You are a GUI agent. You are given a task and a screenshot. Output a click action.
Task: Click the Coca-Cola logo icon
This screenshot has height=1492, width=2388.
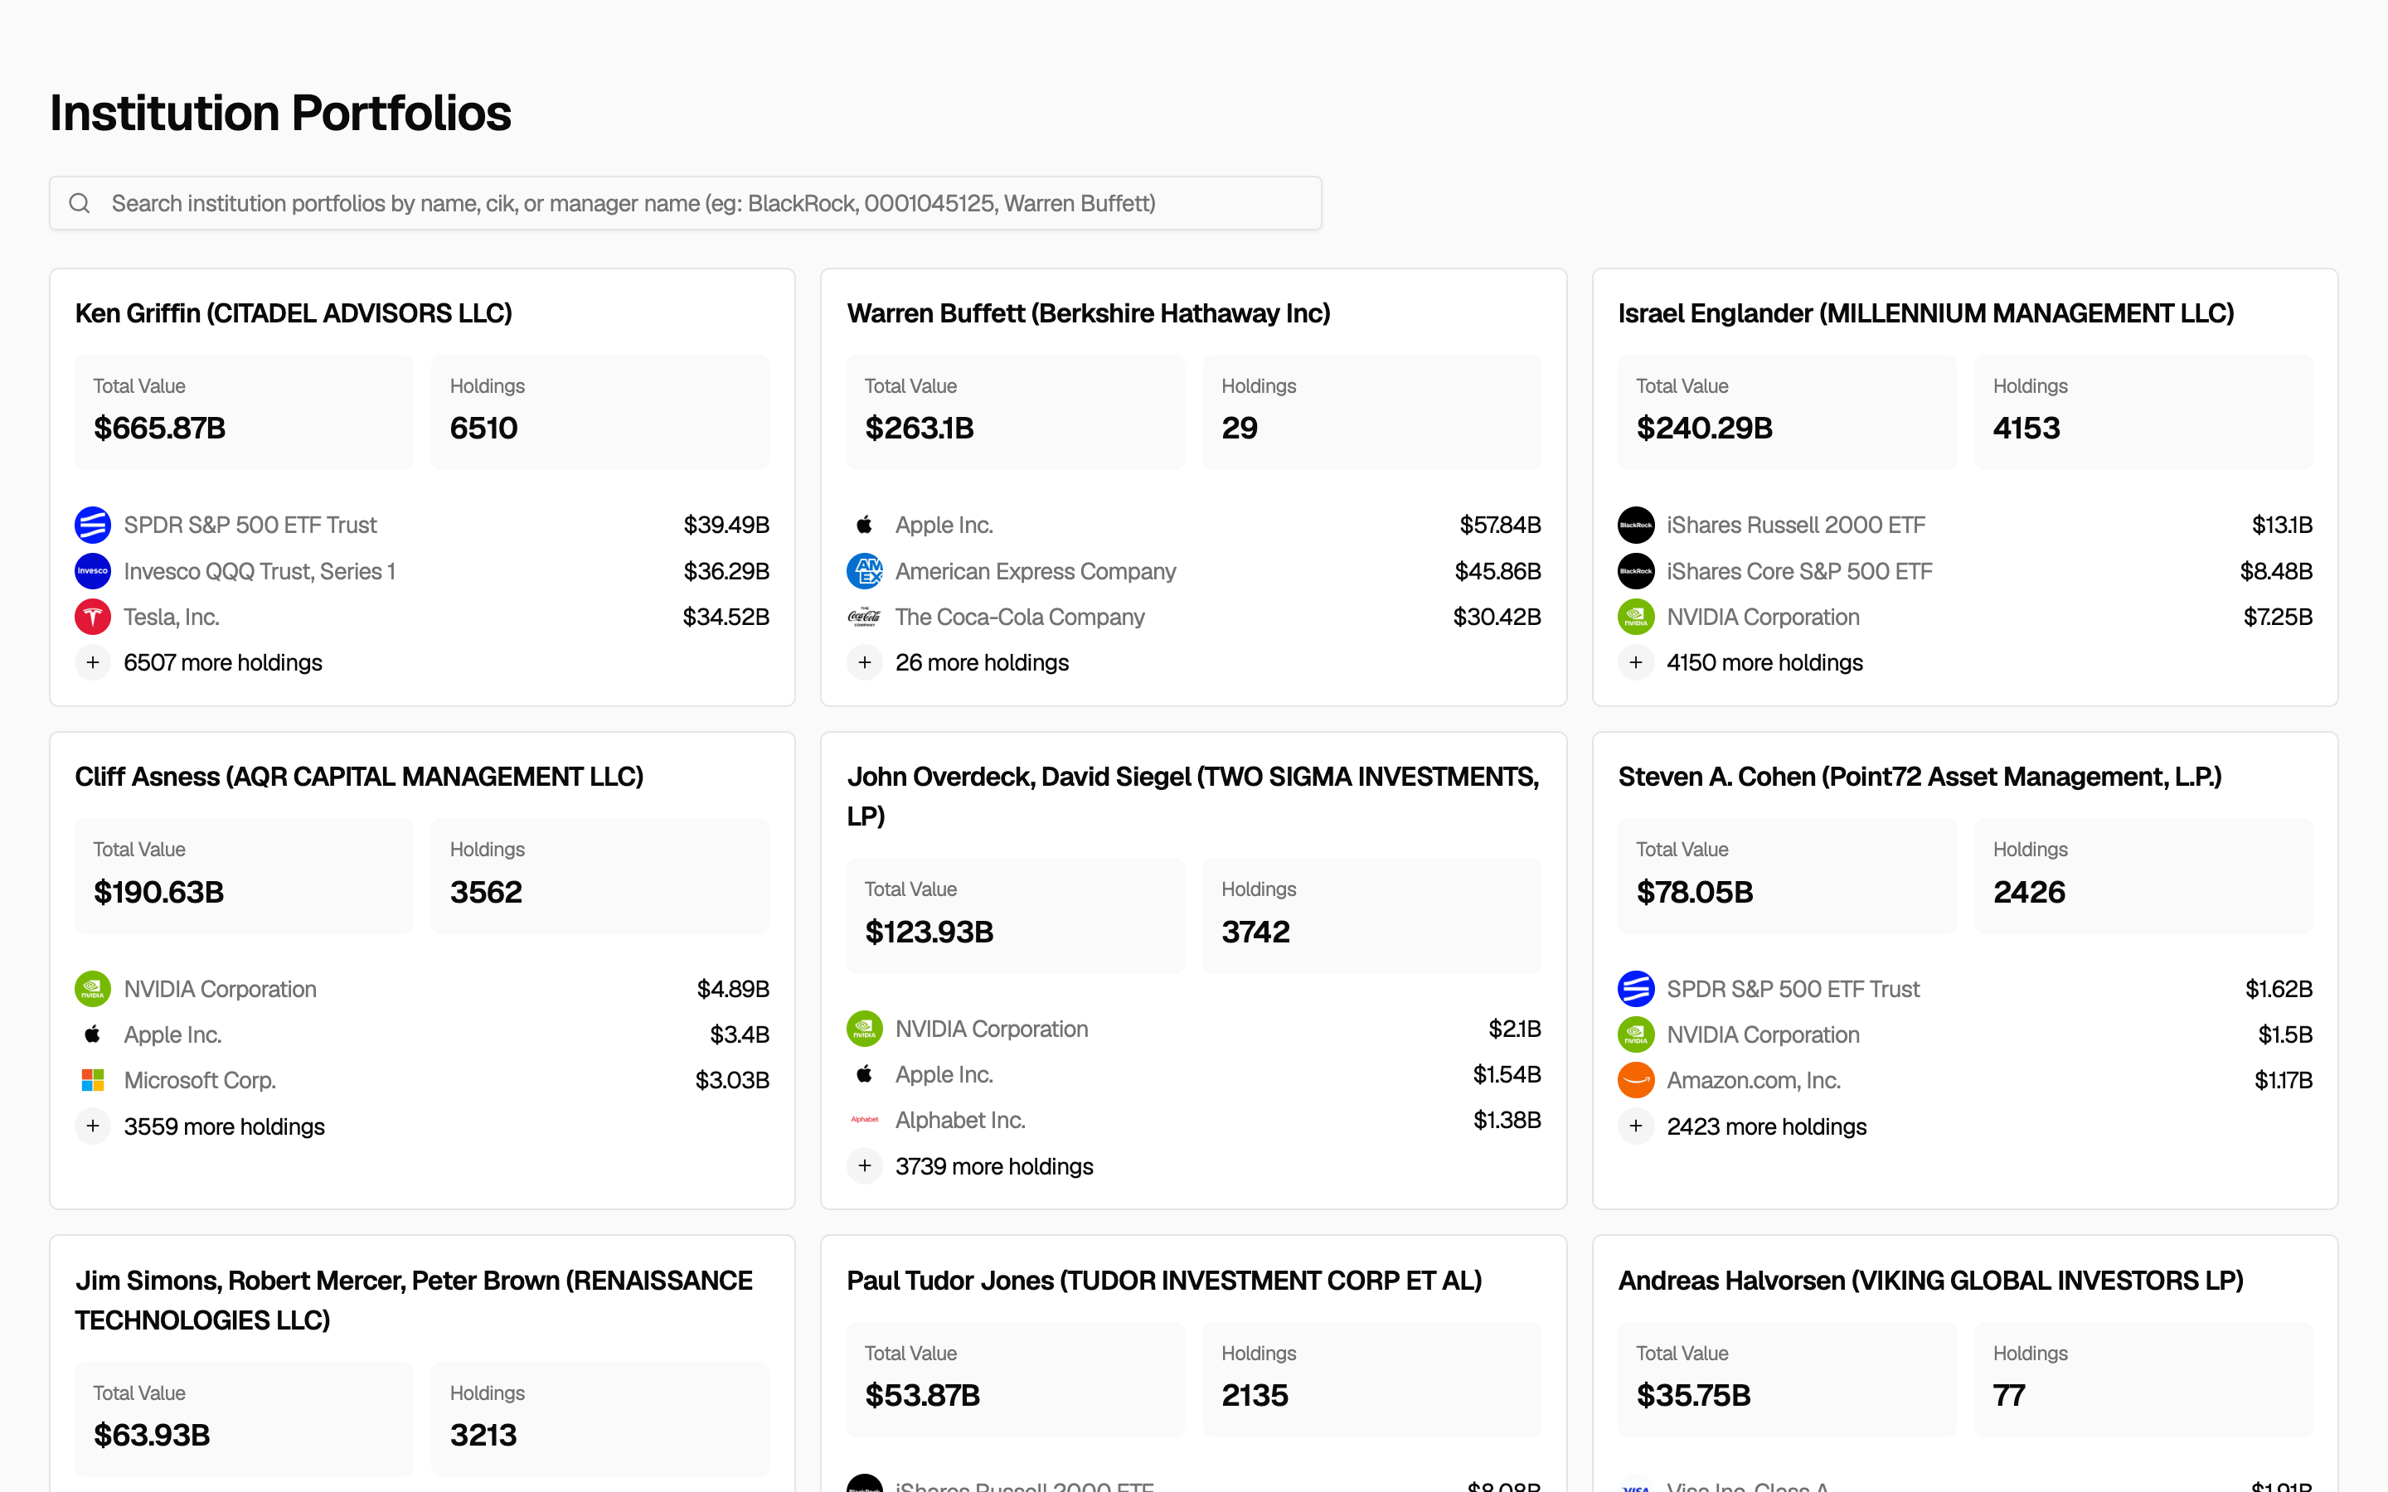click(865, 617)
